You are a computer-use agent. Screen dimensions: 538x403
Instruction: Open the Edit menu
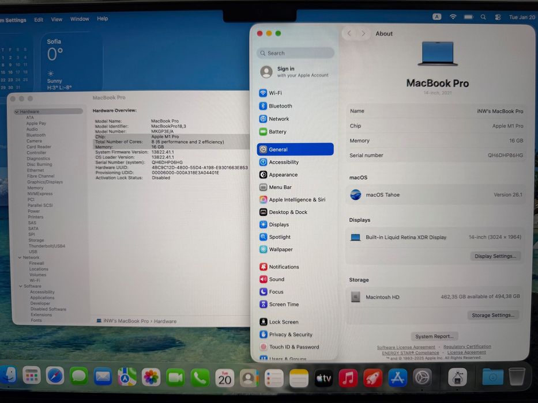[39, 20]
